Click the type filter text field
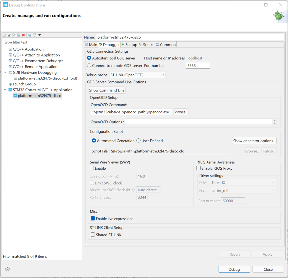The height and width of the screenshot is (278, 288). pos(42,42)
